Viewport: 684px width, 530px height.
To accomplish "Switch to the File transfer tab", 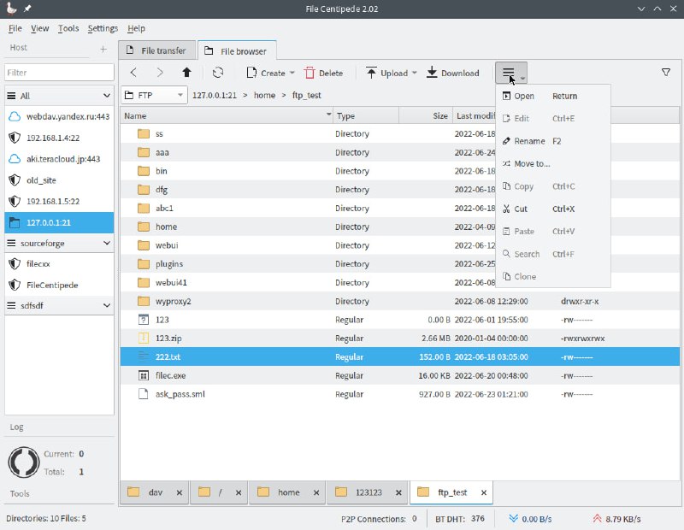I will pyautogui.click(x=157, y=51).
